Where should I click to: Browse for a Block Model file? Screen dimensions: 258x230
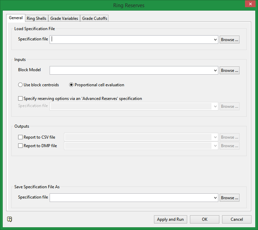click(229, 71)
